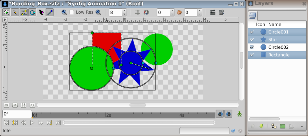The image size is (308, 136).
Task: Decrease the quality spinner value
Action: pyautogui.click(x=124, y=14)
